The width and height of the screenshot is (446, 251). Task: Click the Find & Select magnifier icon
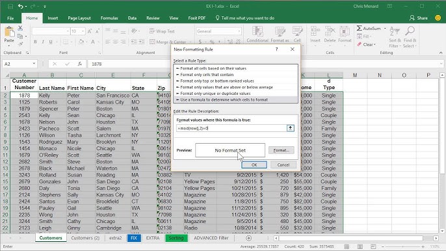(410, 31)
